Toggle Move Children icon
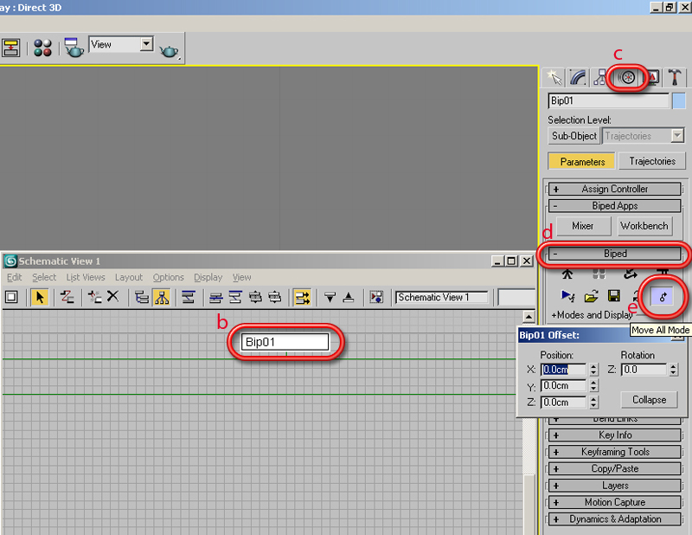Screen dimensions: 692x535 click(302, 297)
